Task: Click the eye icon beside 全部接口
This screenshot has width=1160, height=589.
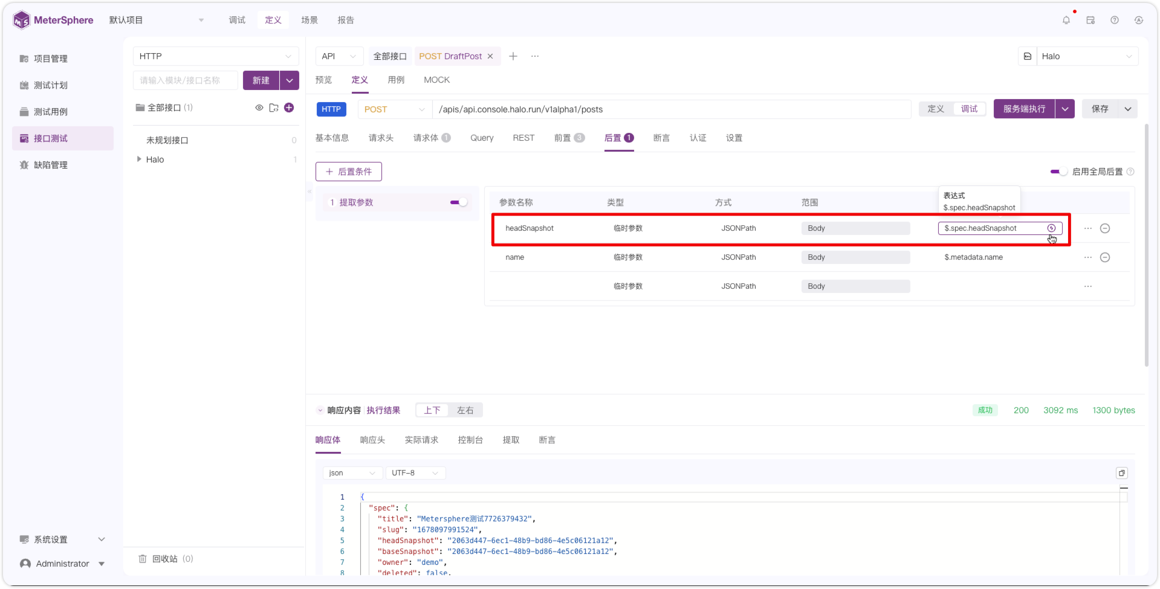Action: pyautogui.click(x=259, y=108)
